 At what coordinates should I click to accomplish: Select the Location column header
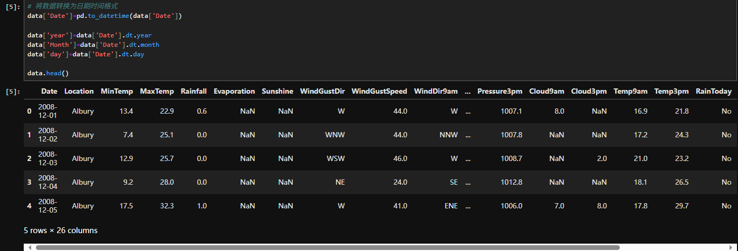click(79, 91)
